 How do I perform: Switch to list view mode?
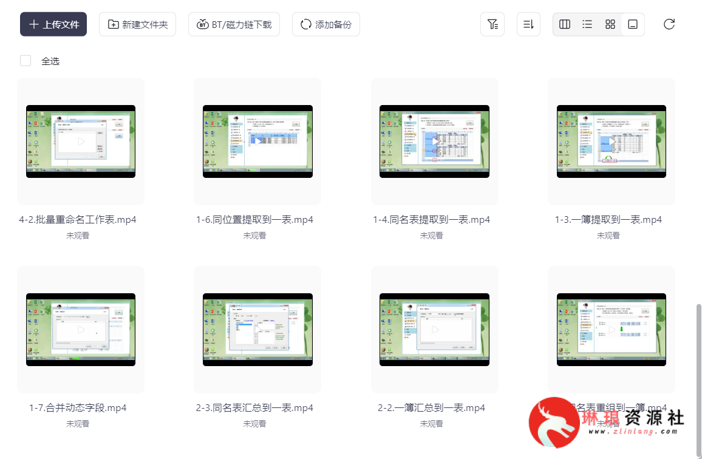coord(587,24)
